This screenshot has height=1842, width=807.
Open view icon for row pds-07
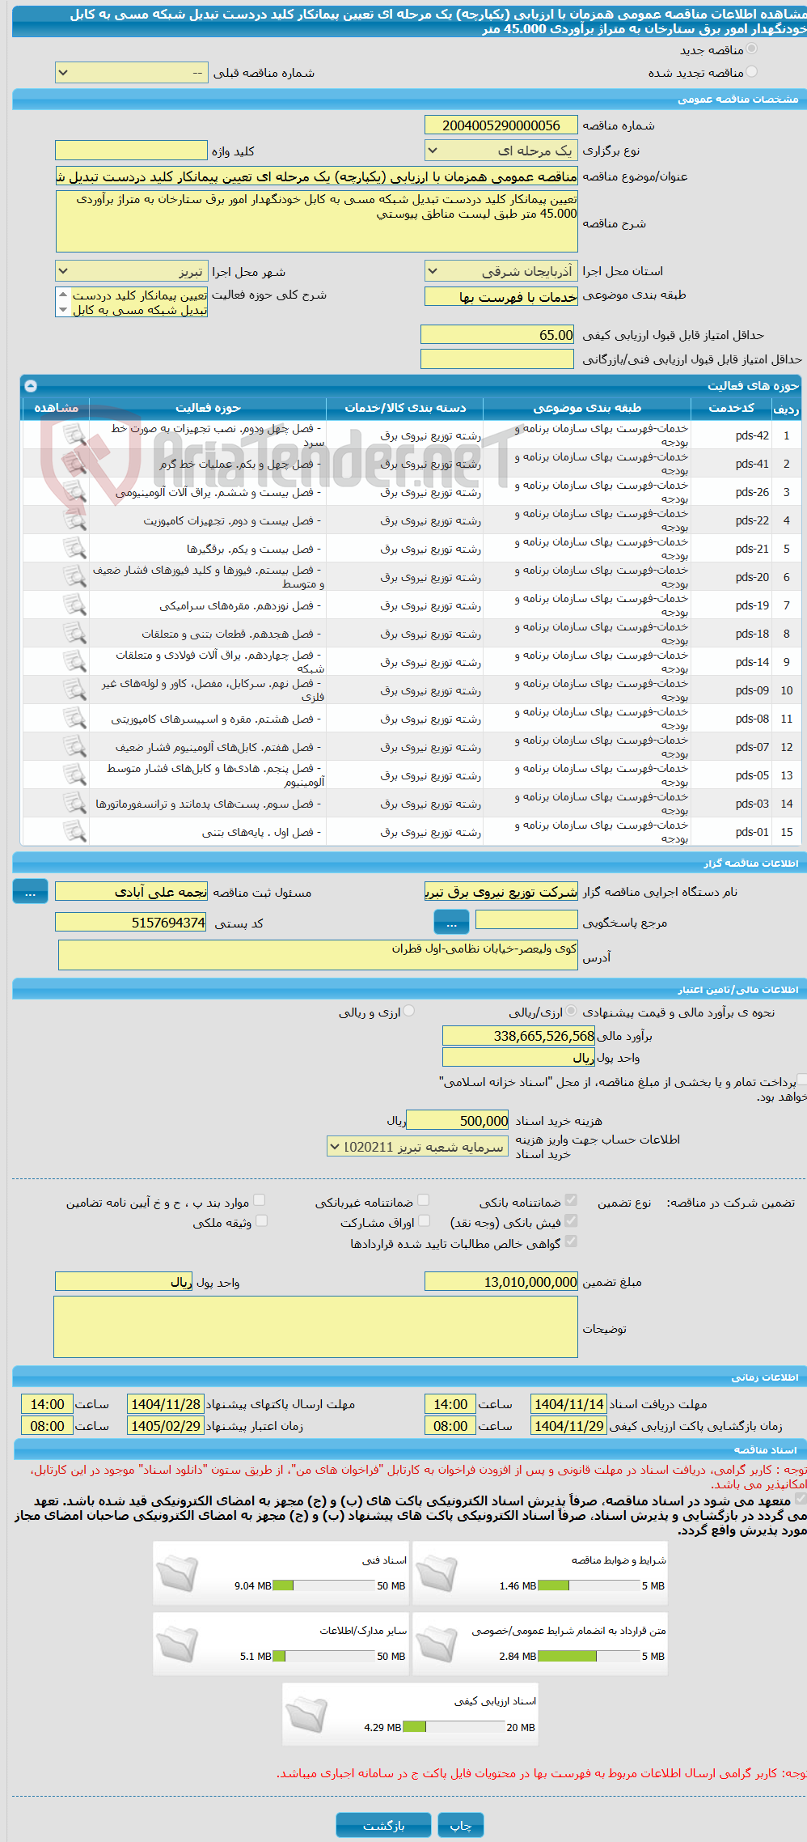click(74, 747)
